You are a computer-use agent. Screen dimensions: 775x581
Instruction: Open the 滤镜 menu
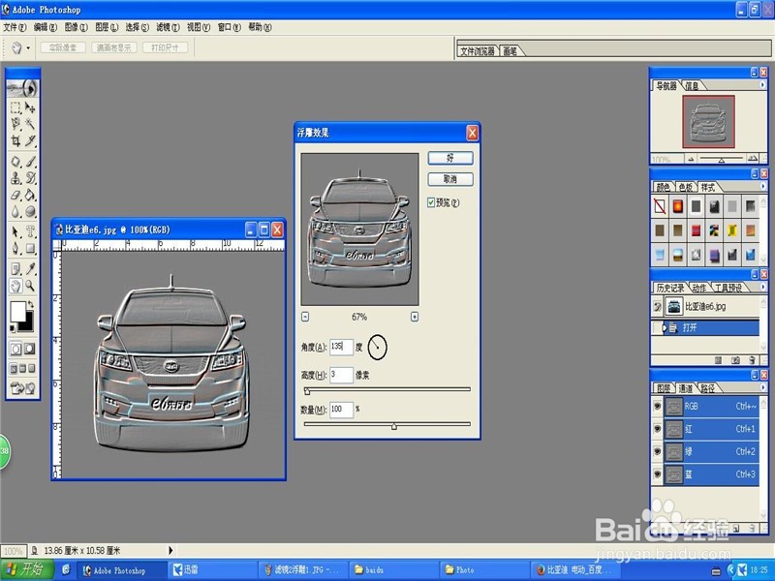[x=168, y=27]
